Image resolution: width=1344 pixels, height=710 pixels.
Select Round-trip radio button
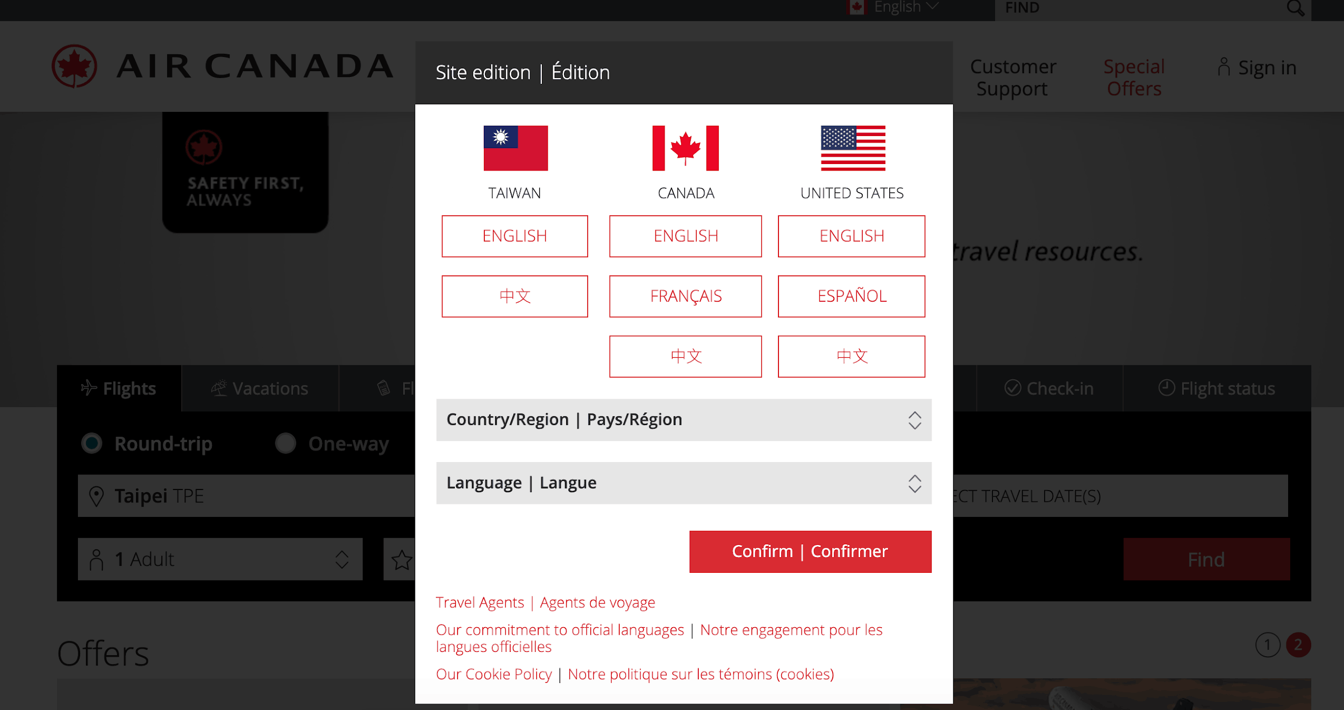point(92,443)
